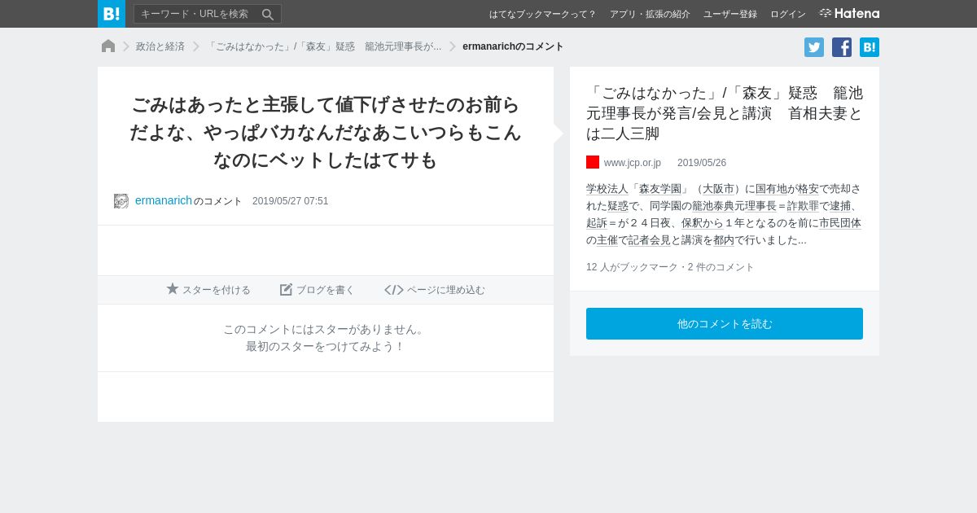This screenshot has height=513, width=977.
Task: Open ユーザー登録 page
Action: point(730,14)
